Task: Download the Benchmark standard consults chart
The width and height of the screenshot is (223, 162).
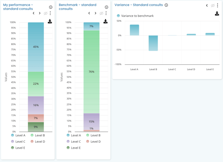Action: [106, 22]
